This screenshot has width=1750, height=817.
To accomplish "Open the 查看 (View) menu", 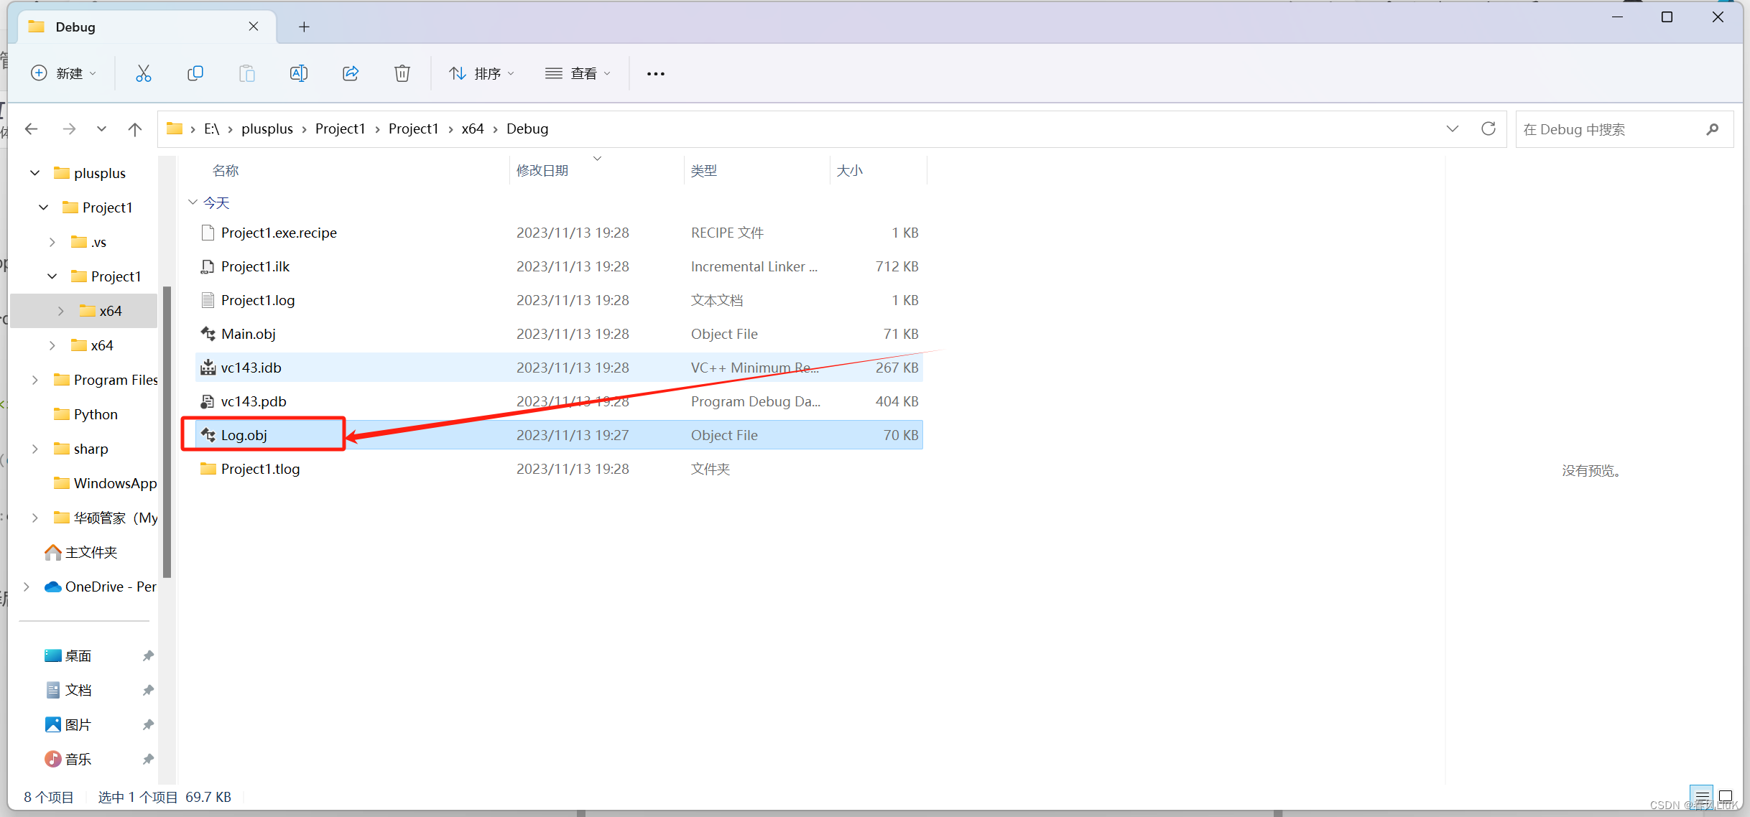I will (578, 73).
